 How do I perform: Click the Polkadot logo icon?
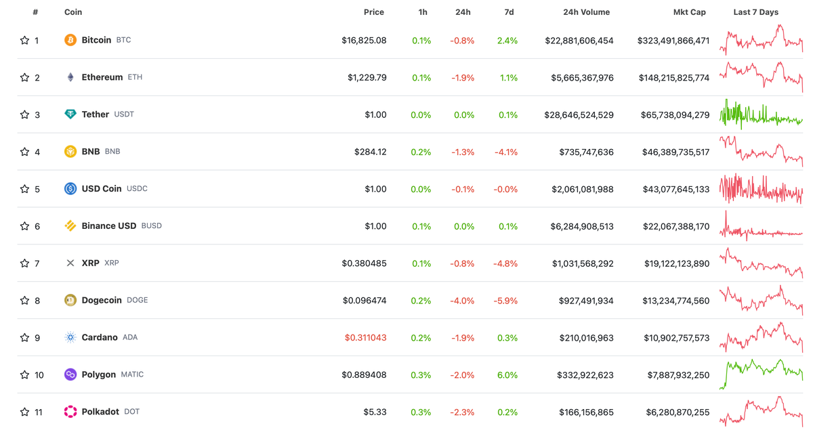click(70, 412)
